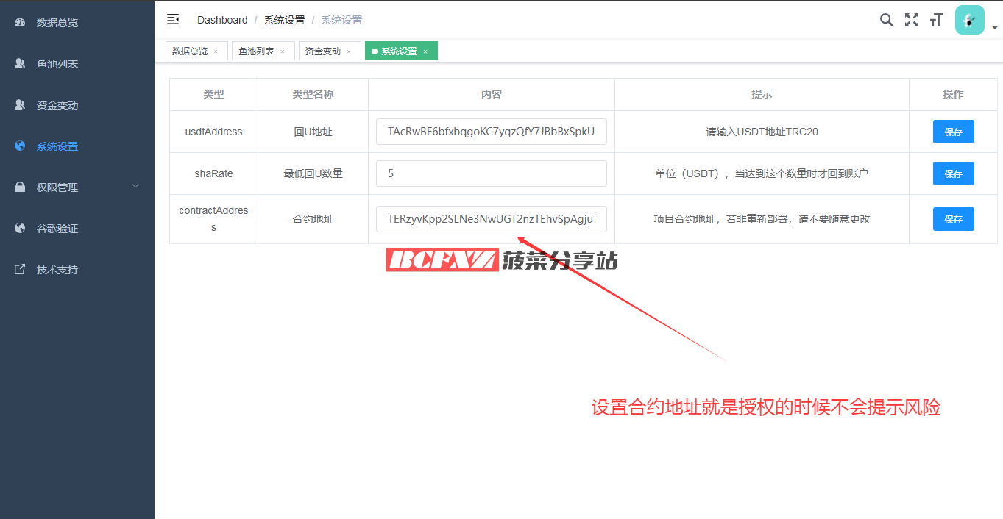Select 资金变动 sidebar item
The width and height of the screenshot is (1003, 519).
pyautogui.click(x=57, y=105)
